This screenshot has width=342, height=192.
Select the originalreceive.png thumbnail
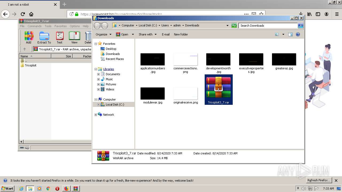coord(185,93)
